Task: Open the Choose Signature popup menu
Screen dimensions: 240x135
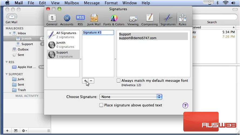Action: coord(131,97)
